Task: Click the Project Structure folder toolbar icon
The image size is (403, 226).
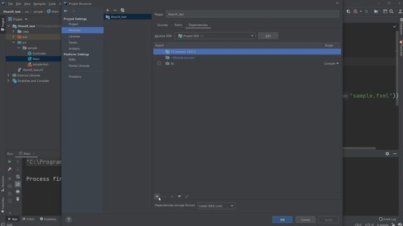Action: (x=376, y=11)
